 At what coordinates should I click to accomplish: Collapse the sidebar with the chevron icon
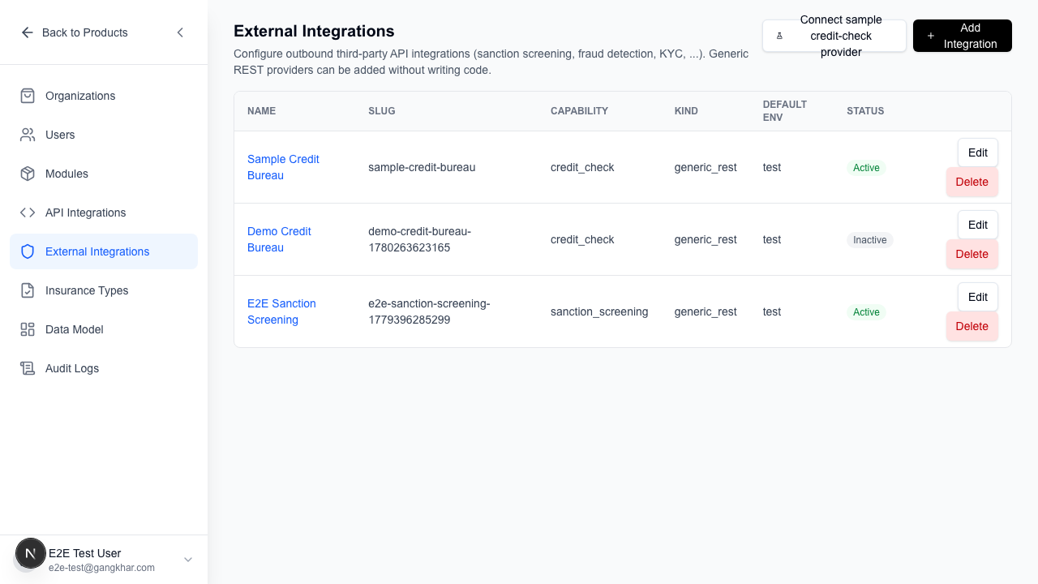(180, 32)
